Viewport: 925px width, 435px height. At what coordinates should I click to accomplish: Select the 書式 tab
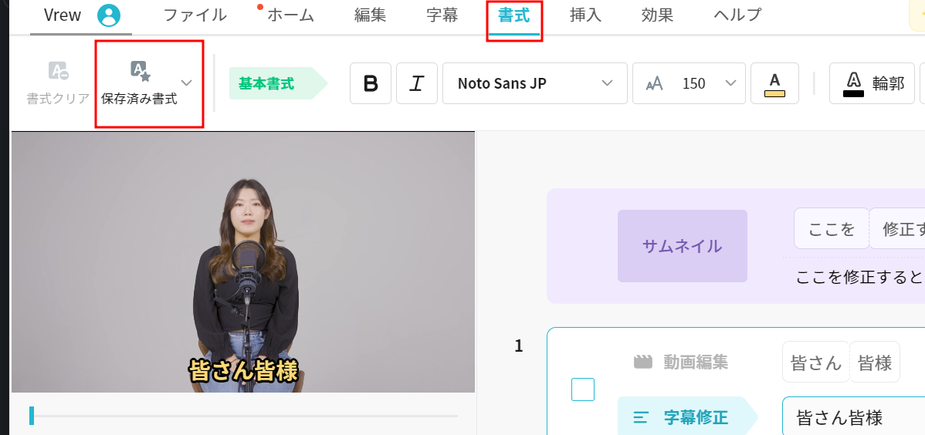(x=513, y=15)
